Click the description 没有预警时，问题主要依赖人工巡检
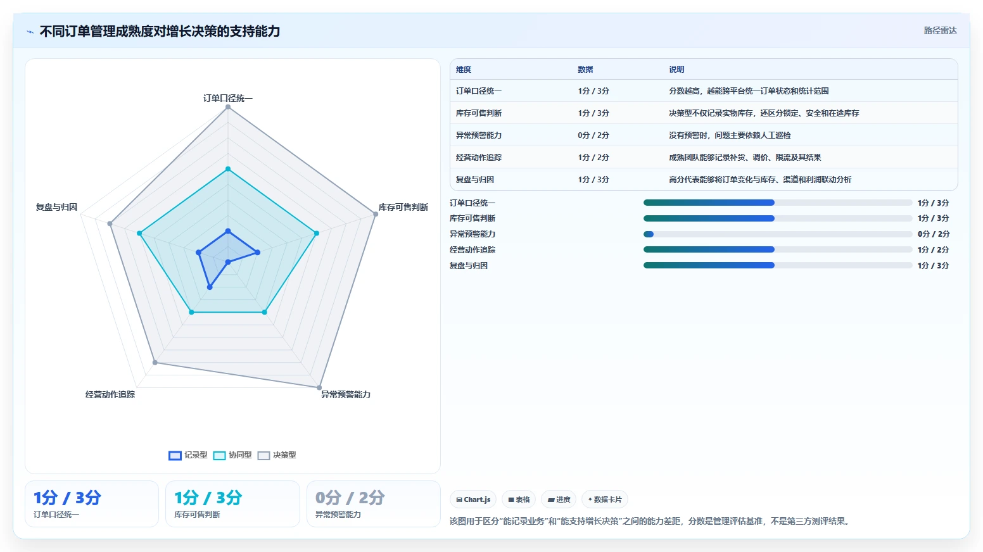The height and width of the screenshot is (552, 983). [730, 135]
